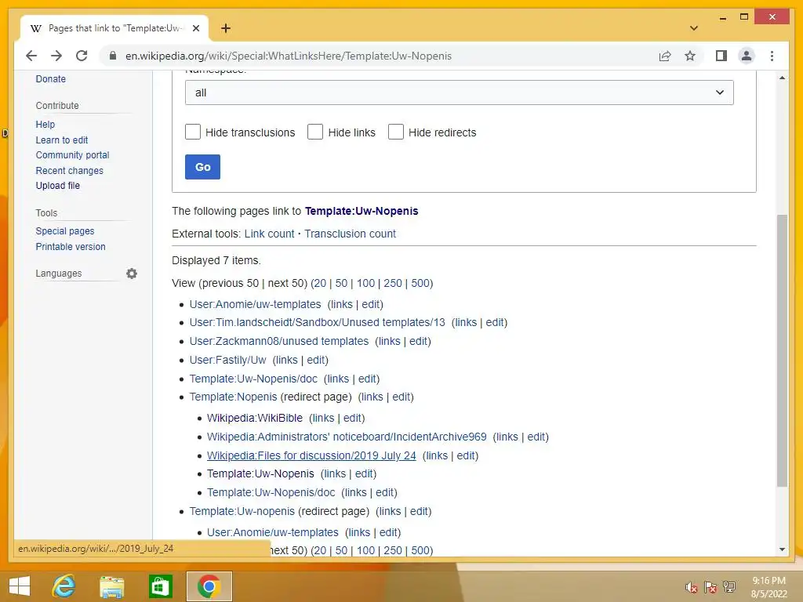The width and height of the screenshot is (803, 602).
Task: Click the browser forward arrow
Action: [x=56, y=56]
